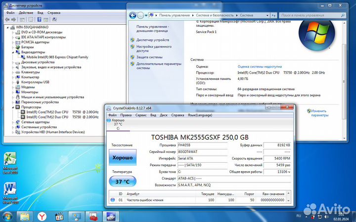Switch to the Device Manager toolbox taskbar button
The width and height of the screenshot is (356, 222).
[93, 217]
